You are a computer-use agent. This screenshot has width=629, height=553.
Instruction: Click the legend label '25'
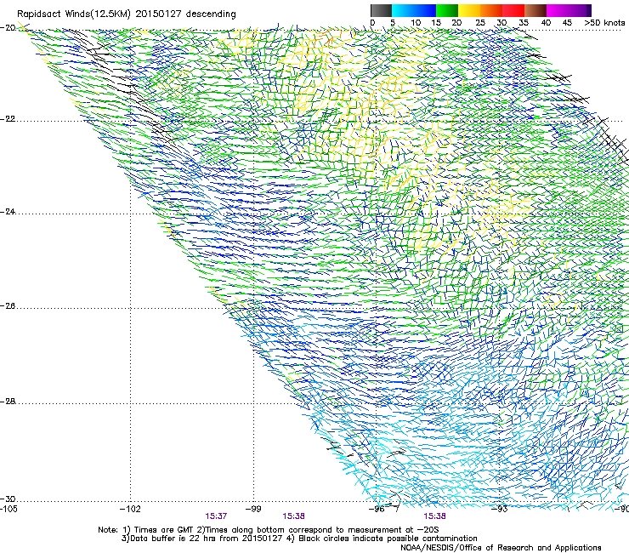[x=480, y=23]
